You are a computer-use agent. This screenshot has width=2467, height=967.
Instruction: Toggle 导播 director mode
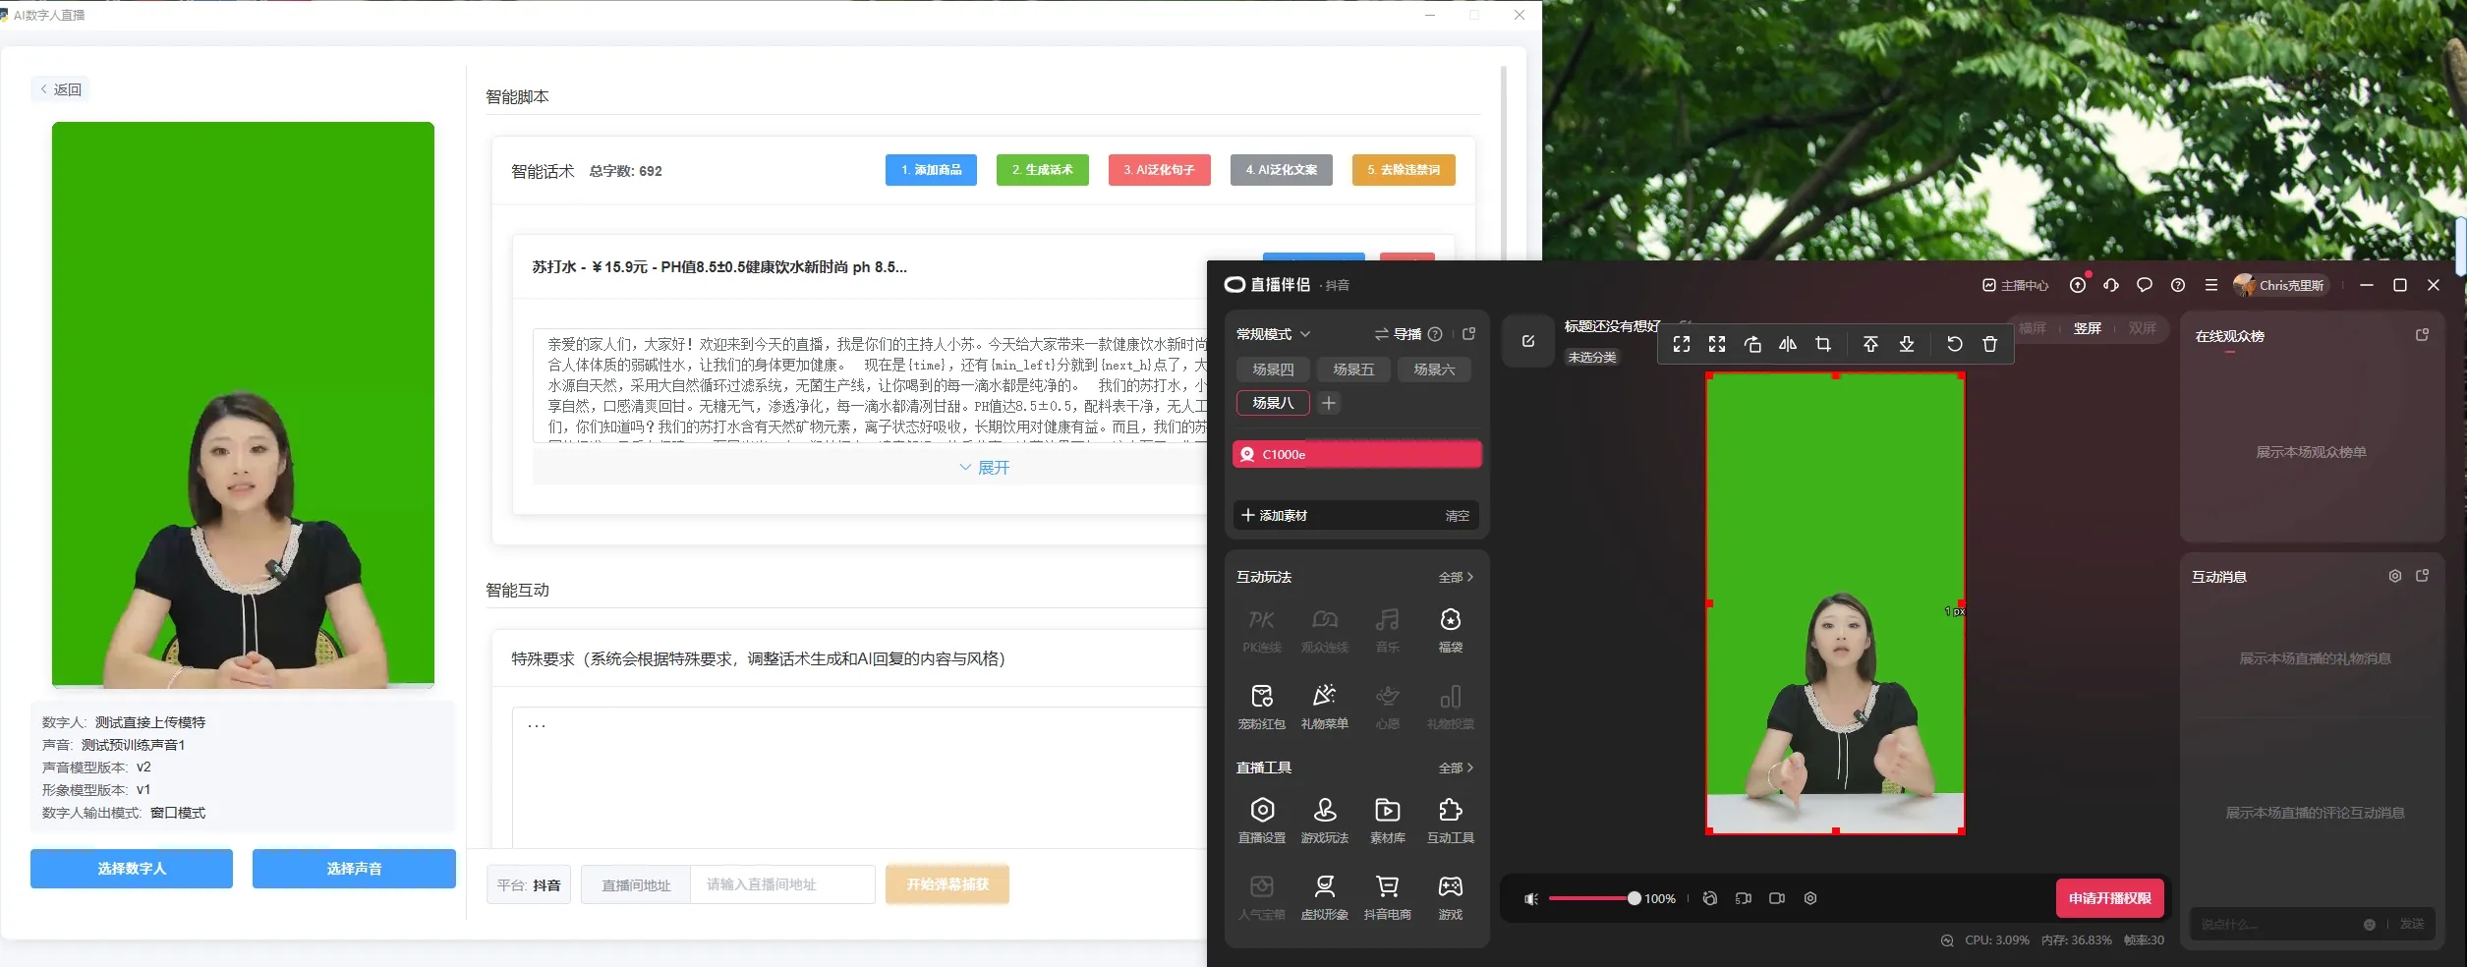pyautogui.click(x=1399, y=334)
